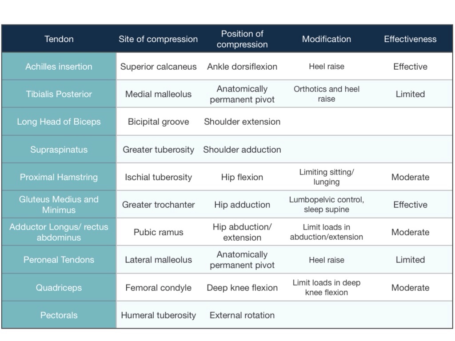Click the Effectiveness column header
This screenshot has height=341, width=455.
(x=410, y=39)
